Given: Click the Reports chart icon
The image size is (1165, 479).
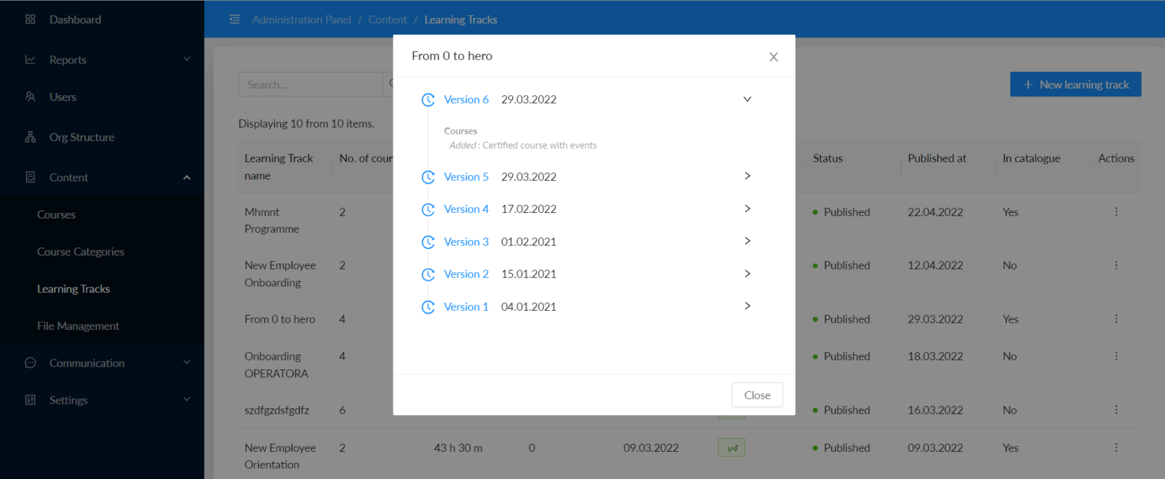Looking at the screenshot, I should [30, 59].
